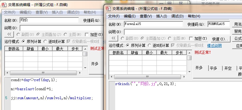Switch to 开多 tab in Formula15 window
Viewport: 242px width, 110px height.
click(201, 68)
